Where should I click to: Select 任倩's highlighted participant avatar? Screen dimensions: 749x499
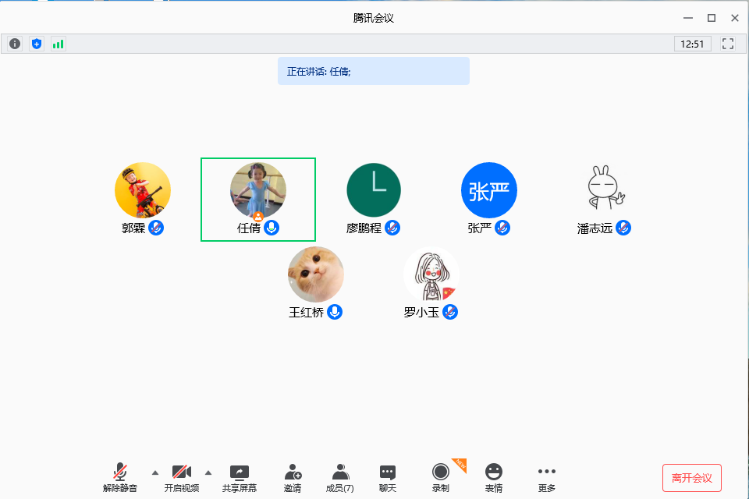click(258, 191)
